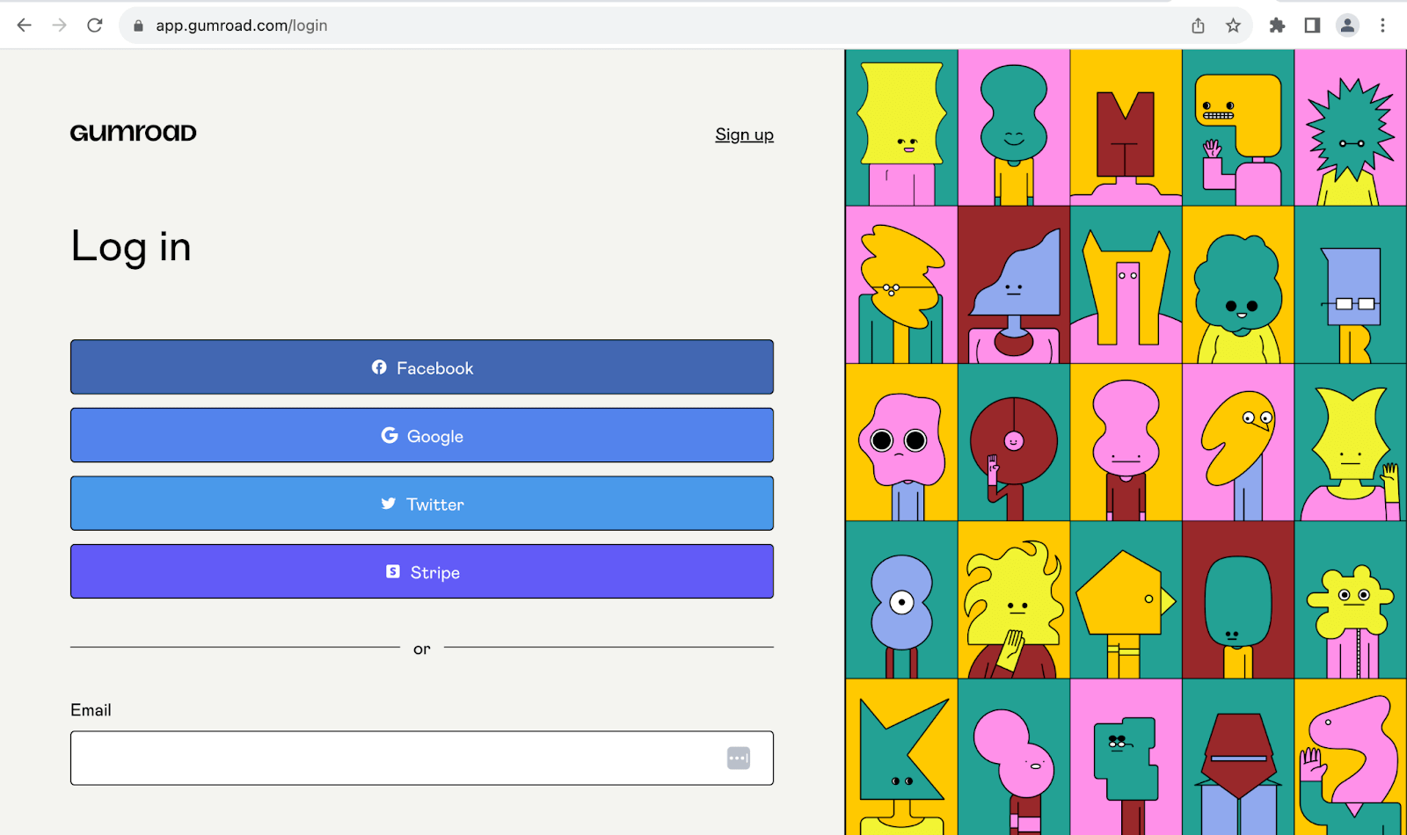Click the 'Log in' heading text
This screenshot has height=835, width=1407.
(131, 247)
